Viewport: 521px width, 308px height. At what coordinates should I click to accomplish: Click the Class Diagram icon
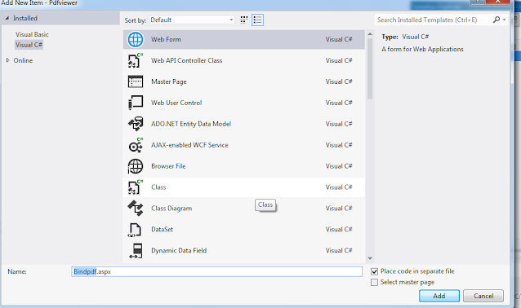[136, 209]
